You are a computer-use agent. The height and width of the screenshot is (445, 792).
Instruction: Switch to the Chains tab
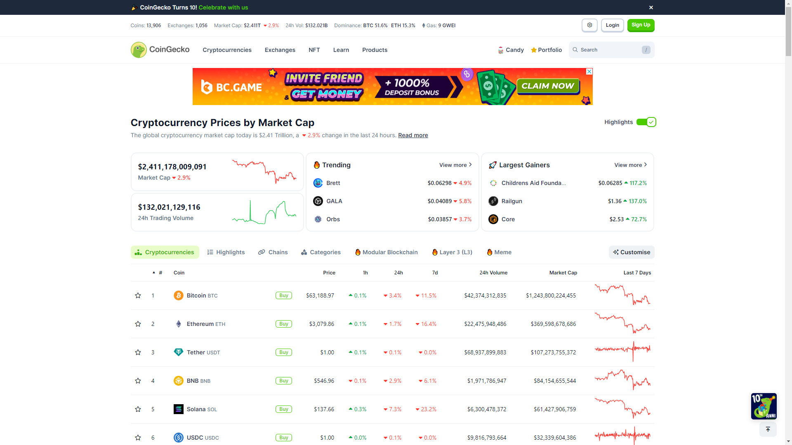pyautogui.click(x=273, y=252)
